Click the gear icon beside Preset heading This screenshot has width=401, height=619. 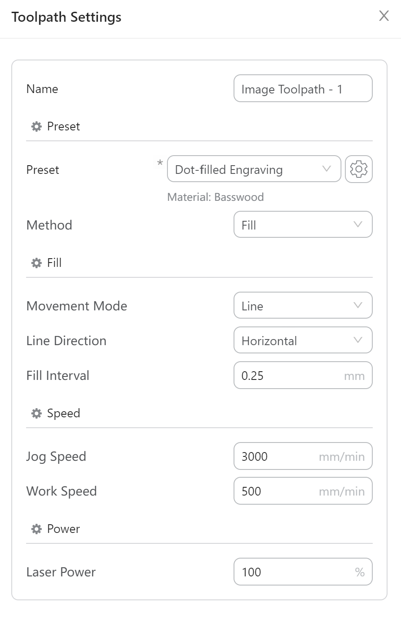37,126
